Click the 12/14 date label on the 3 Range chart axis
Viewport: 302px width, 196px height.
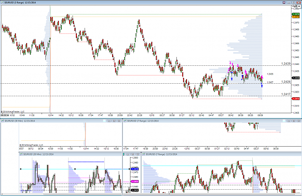click(x=51, y=115)
